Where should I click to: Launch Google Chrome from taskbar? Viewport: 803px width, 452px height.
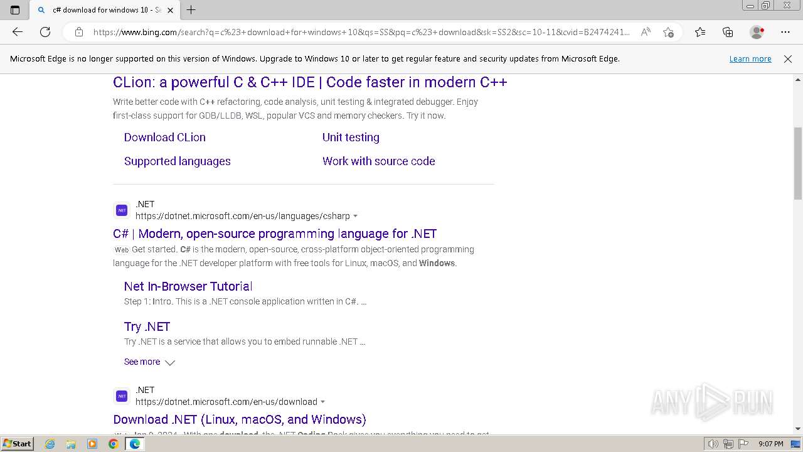click(113, 444)
